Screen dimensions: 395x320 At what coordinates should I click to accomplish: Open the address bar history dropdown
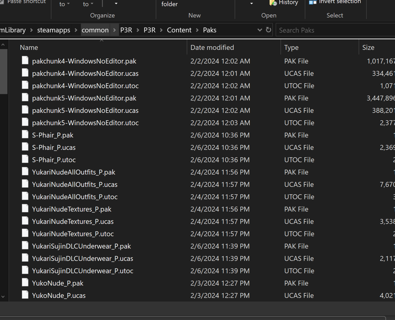click(260, 30)
